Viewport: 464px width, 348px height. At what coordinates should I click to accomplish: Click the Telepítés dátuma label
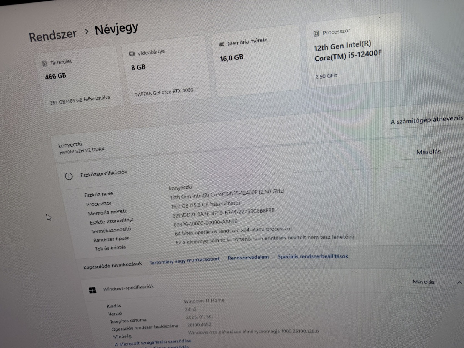[x=128, y=321]
